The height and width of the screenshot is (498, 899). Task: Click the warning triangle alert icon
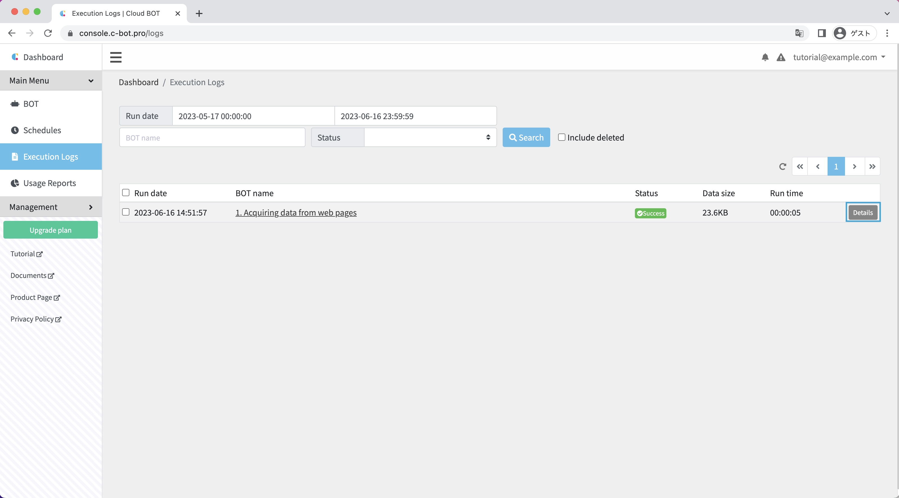tap(781, 57)
